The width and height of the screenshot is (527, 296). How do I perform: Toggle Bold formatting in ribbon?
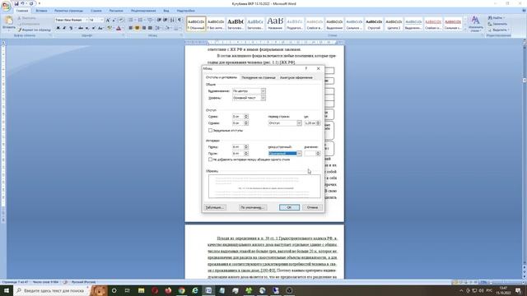click(58, 28)
